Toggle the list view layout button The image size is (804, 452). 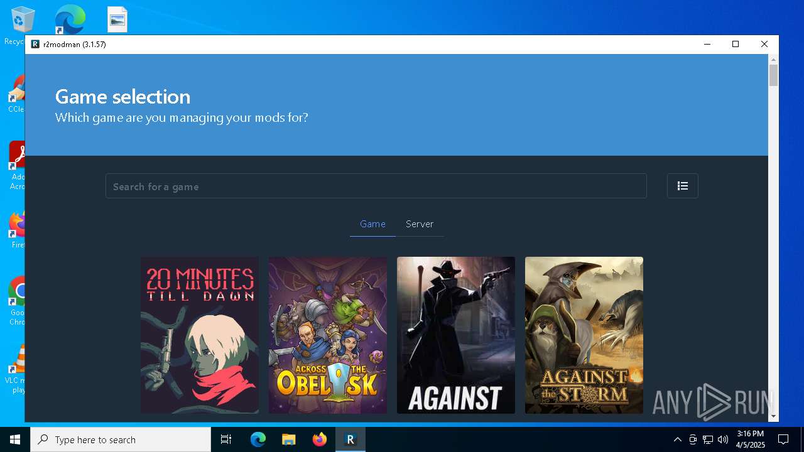tap(682, 186)
